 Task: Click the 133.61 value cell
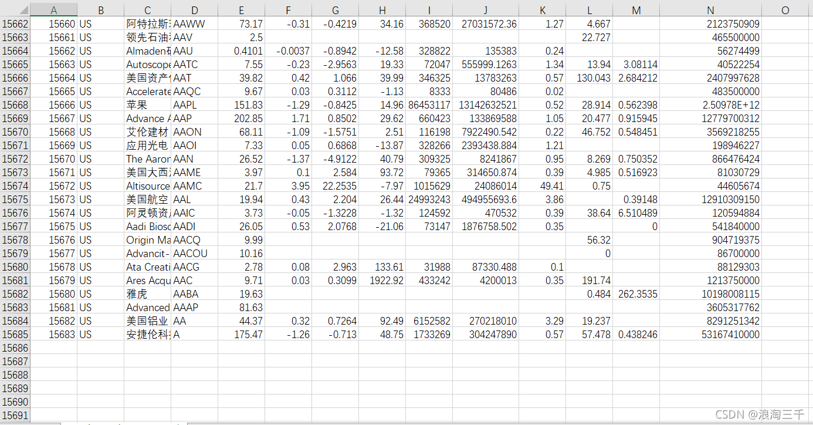point(382,267)
